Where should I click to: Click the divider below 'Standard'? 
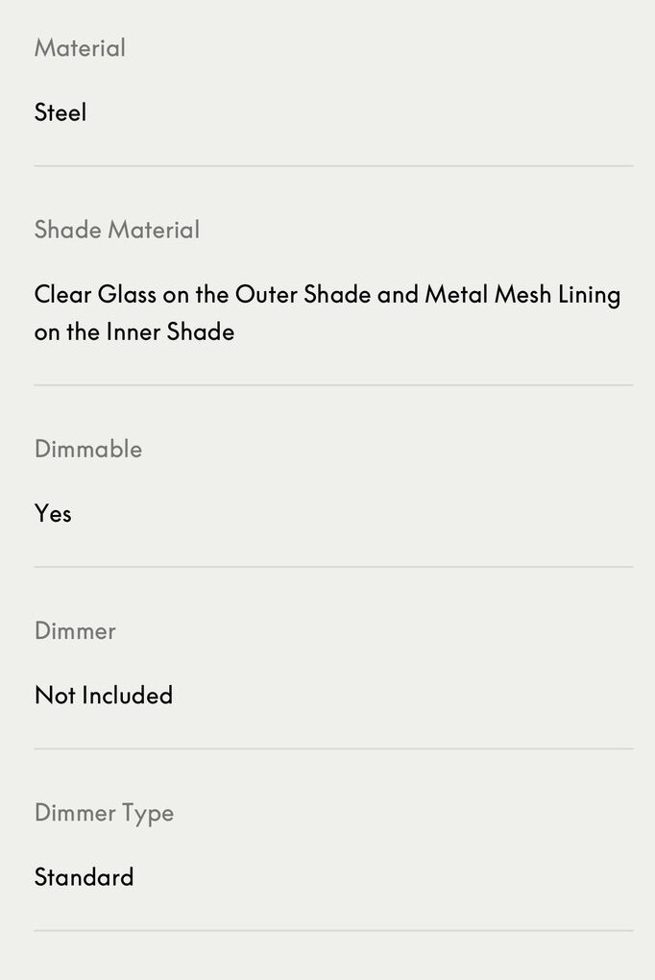pyautogui.click(x=333, y=930)
